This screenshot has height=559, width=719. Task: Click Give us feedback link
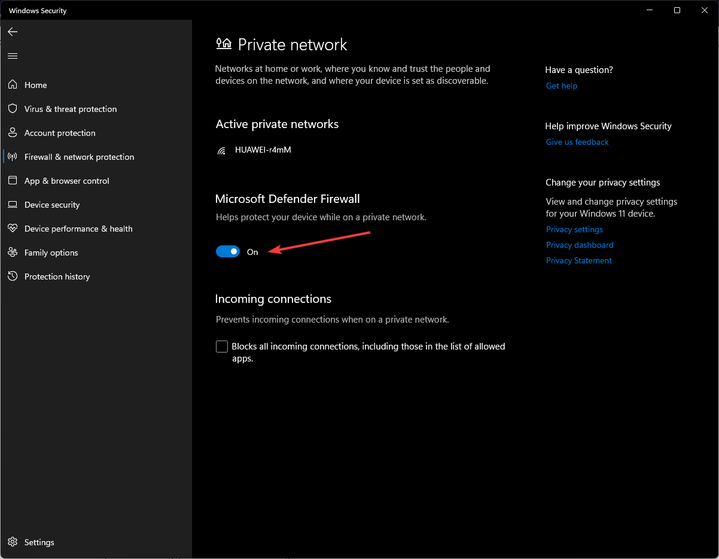[577, 142]
